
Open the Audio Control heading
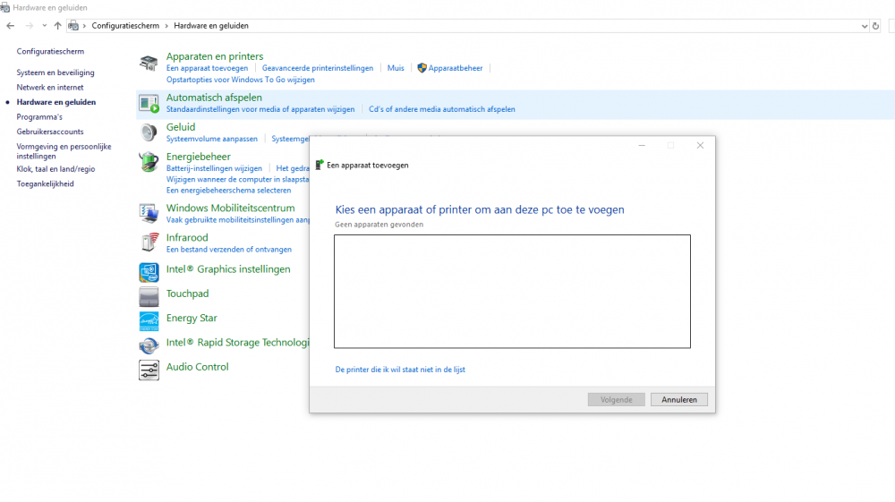pyautogui.click(x=198, y=367)
